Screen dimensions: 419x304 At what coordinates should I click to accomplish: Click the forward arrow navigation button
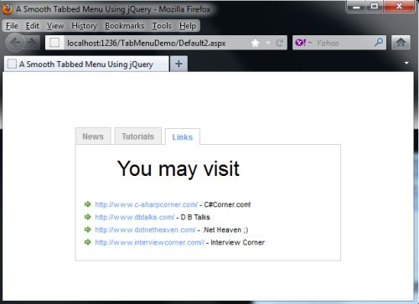pyautogui.click(x=32, y=43)
